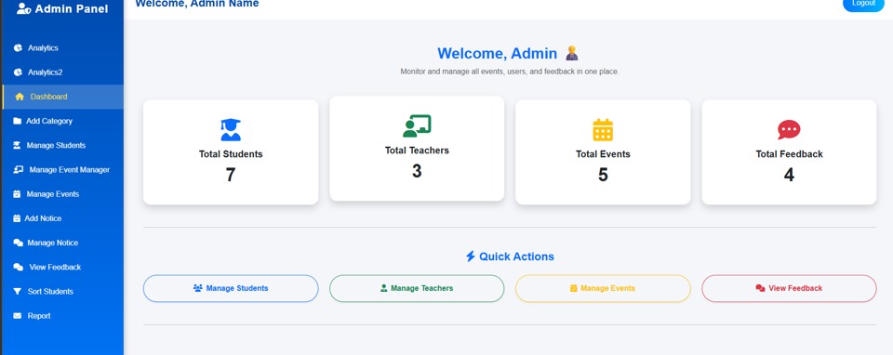This screenshot has height=355, width=893.
Task: Click the Total Events count 5
Action: tap(603, 175)
